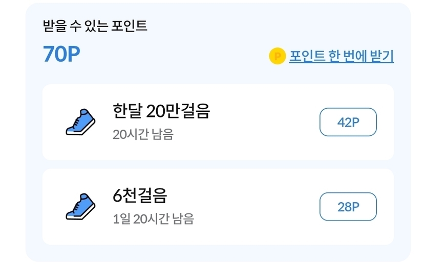Select the 한달 20만걸음 mission title
The width and height of the screenshot is (425, 269).
(x=161, y=111)
